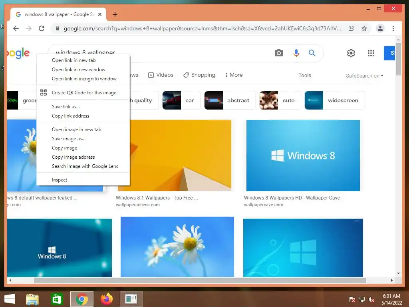Open the Action Center flag icon
Screen dimensions: 409x307
352,299
